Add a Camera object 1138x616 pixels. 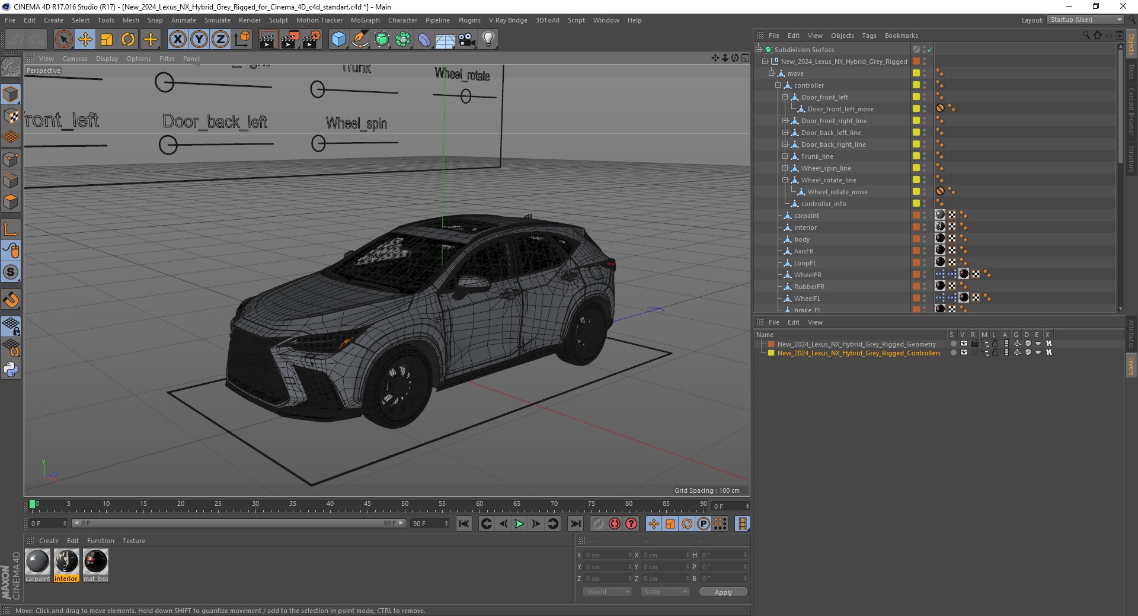tap(467, 40)
